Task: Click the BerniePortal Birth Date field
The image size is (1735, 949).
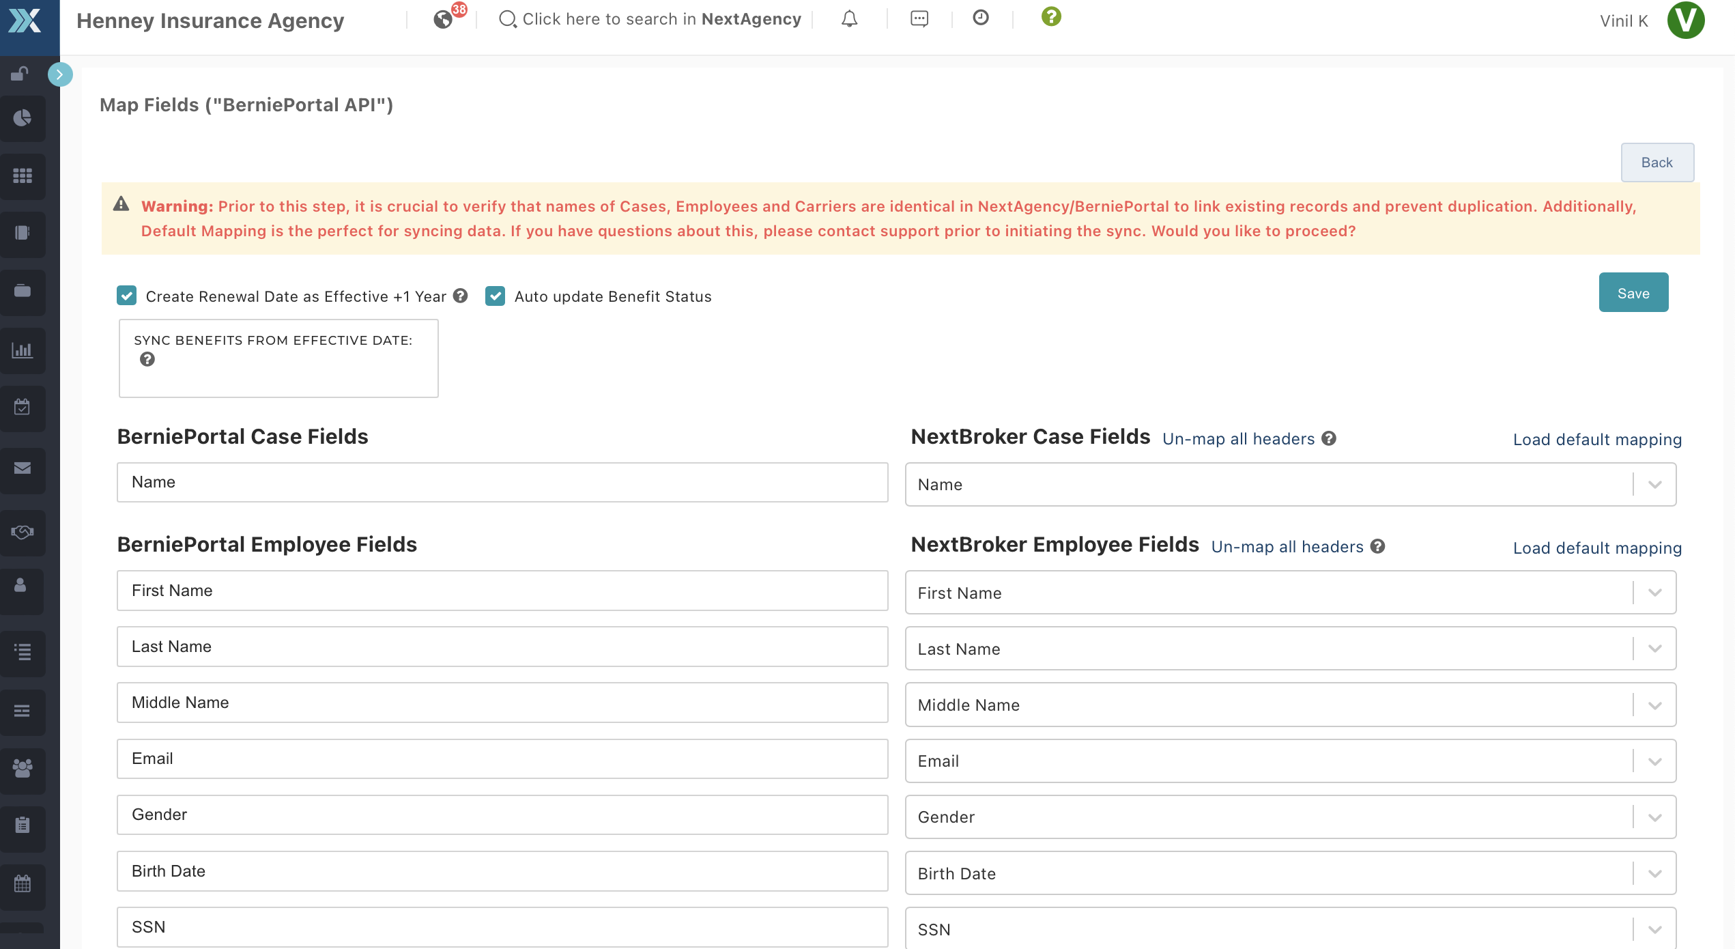Action: pos(502,871)
